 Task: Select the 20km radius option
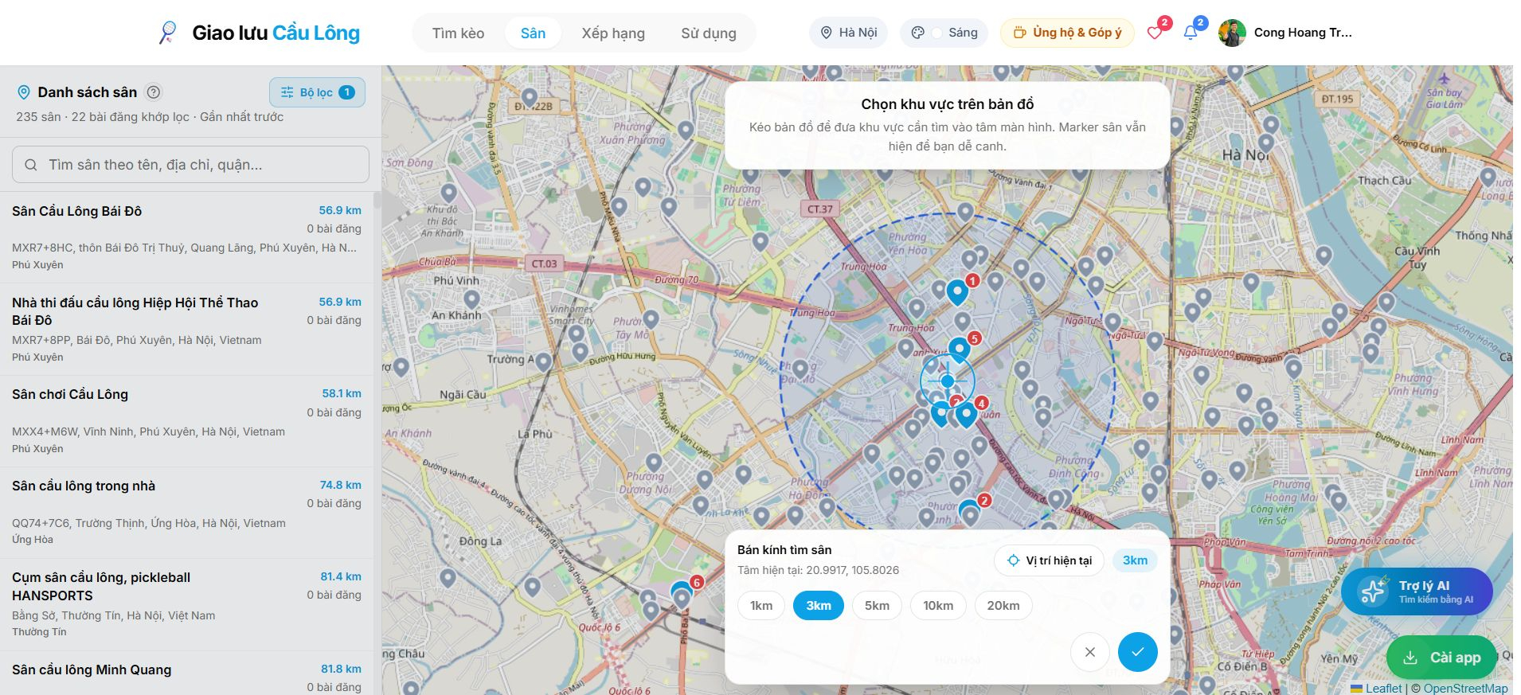tap(1003, 606)
